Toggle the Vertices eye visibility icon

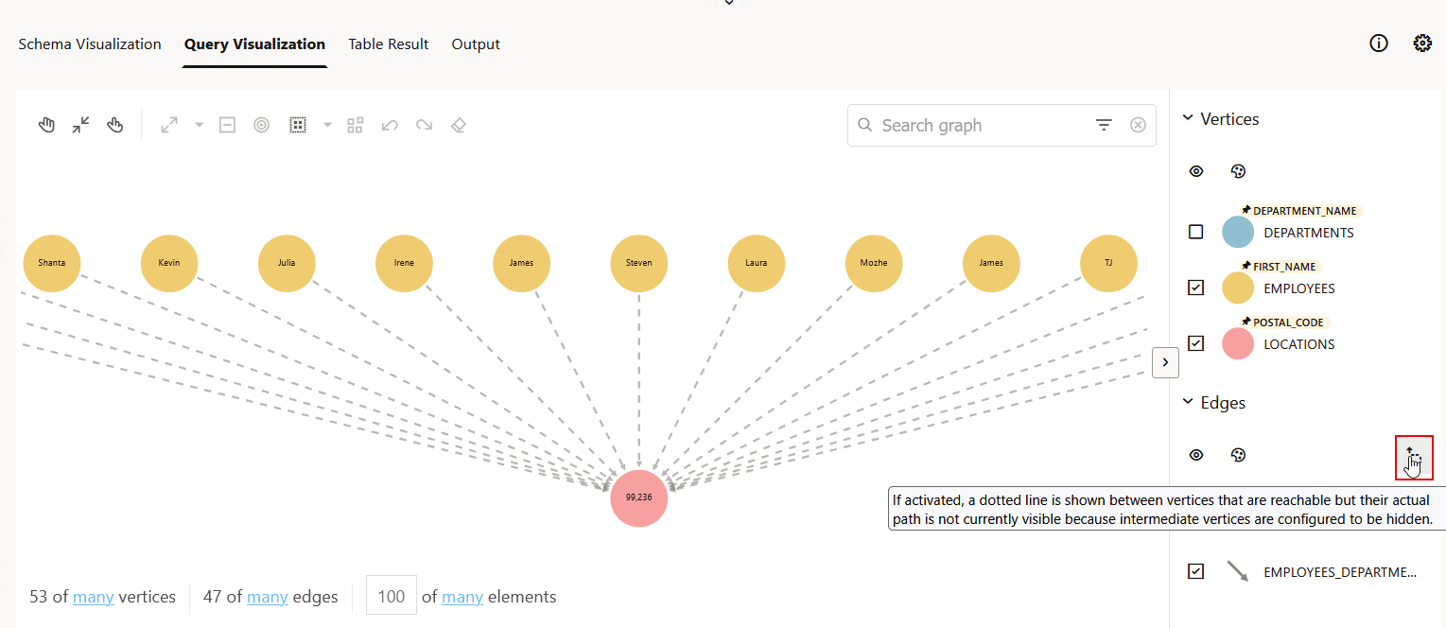[x=1196, y=171]
